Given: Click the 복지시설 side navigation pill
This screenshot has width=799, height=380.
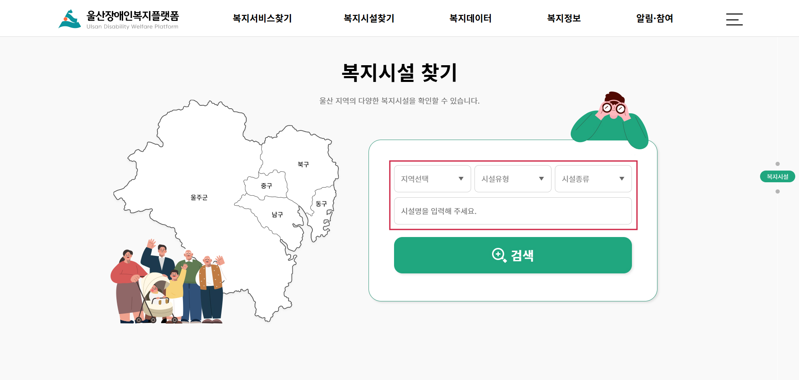Looking at the screenshot, I should click(x=778, y=177).
